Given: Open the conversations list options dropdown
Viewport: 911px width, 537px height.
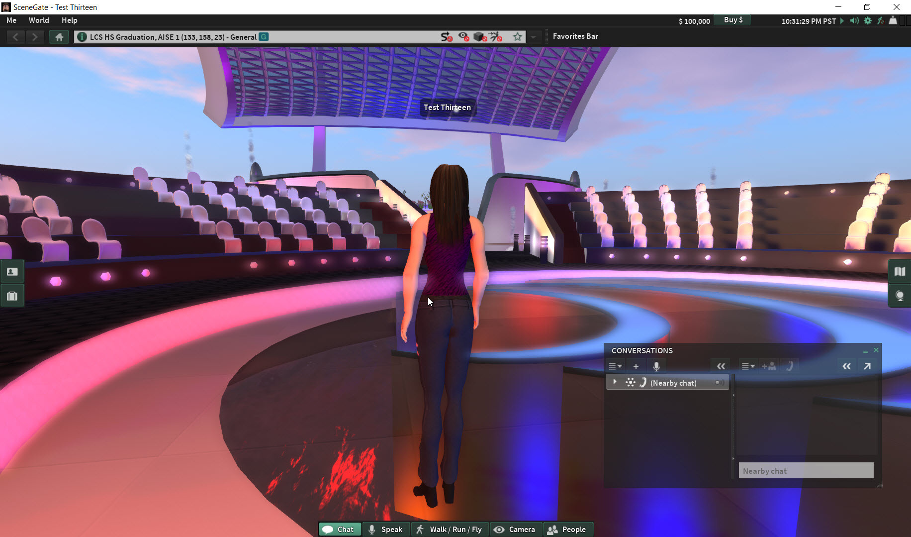Looking at the screenshot, I should click(615, 366).
